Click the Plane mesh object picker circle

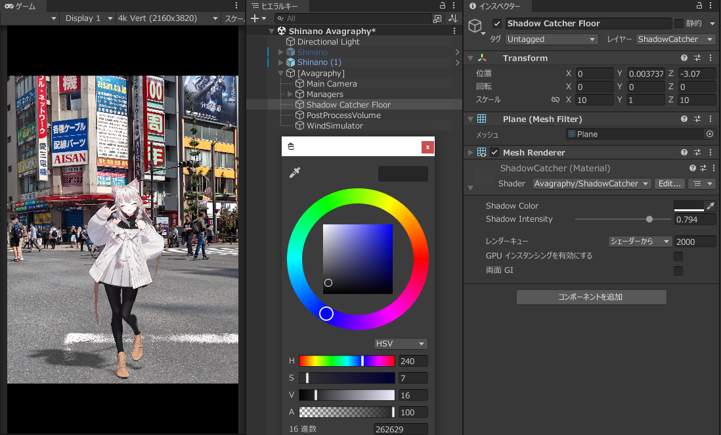coord(710,134)
